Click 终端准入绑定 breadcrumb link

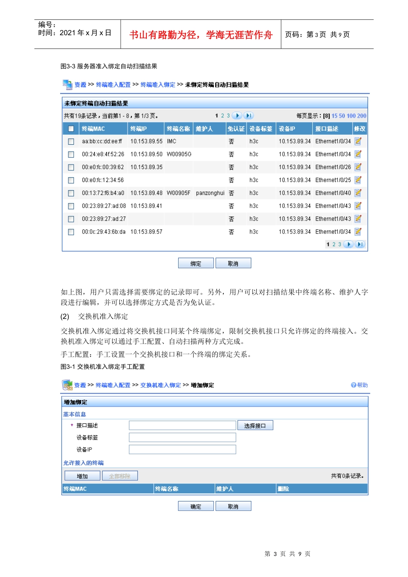click(158, 85)
